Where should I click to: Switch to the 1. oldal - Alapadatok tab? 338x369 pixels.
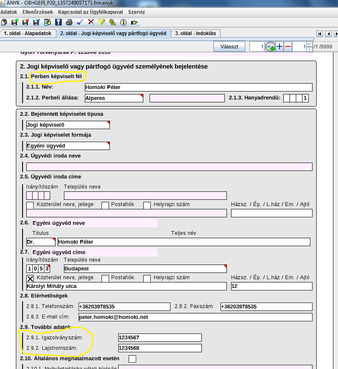click(x=28, y=33)
